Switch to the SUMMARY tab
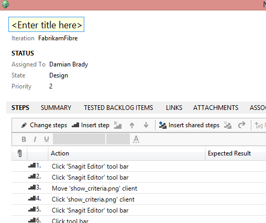This screenshot has width=266, height=223. [56, 108]
